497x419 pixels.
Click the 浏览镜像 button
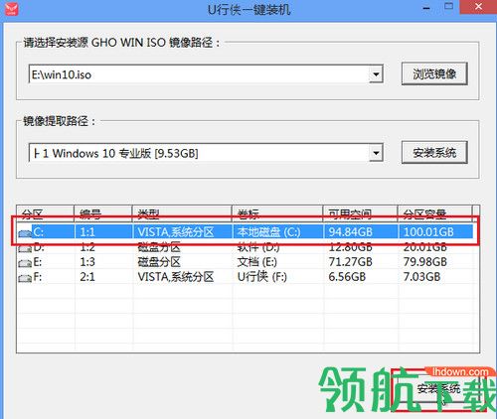[434, 73]
